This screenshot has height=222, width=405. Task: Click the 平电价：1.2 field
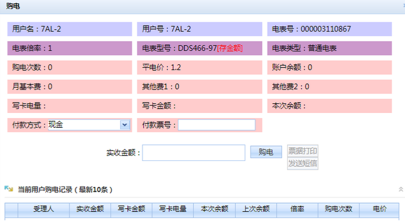[200, 67]
